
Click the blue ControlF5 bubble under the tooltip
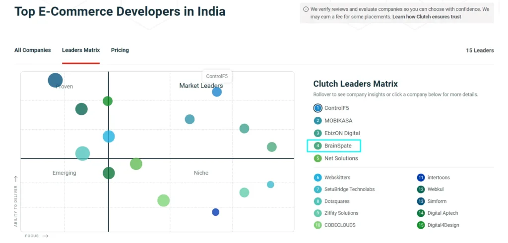pos(217,92)
